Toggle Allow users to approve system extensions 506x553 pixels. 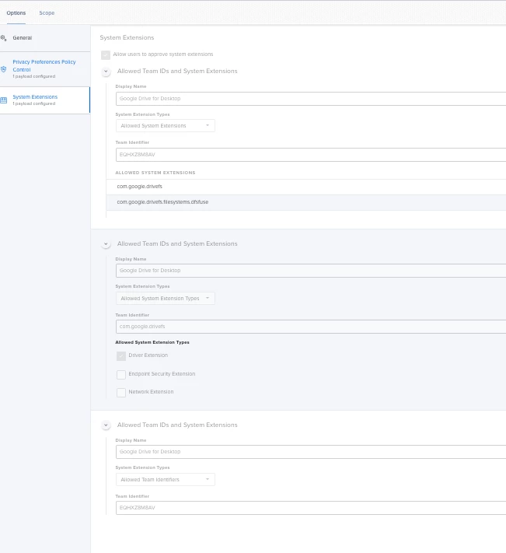tap(106, 54)
